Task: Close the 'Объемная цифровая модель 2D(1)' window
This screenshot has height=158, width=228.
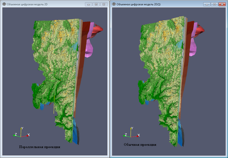Action: pyautogui.click(x=222, y=4)
